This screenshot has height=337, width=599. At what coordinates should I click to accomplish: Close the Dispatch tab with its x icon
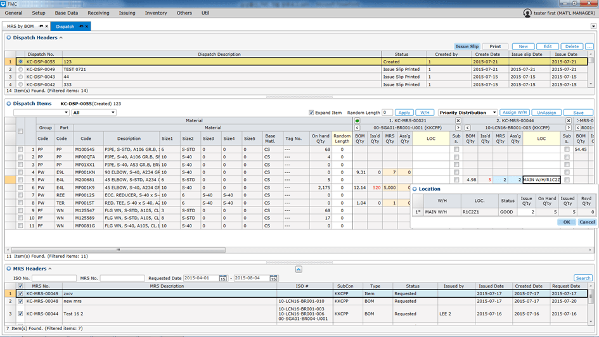pyautogui.click(x=87, y=27)
